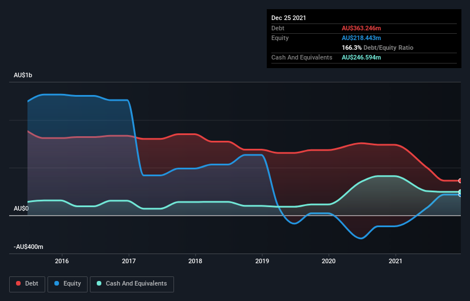Click the Dec 25 2021 tooltip date
Image resolution: width=470 pixels, height=301 pixels.
(289, 18)
